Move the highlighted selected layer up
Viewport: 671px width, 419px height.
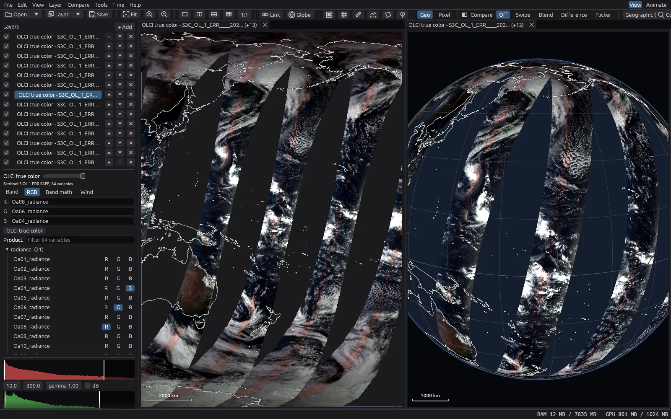click(109, 95)
